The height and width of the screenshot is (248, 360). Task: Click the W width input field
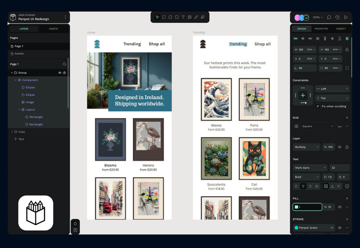point(302,50)
